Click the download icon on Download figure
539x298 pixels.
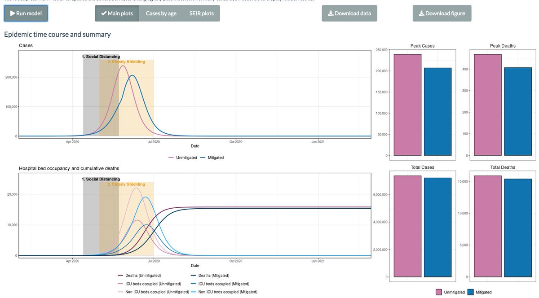click(x=421, y=13)
